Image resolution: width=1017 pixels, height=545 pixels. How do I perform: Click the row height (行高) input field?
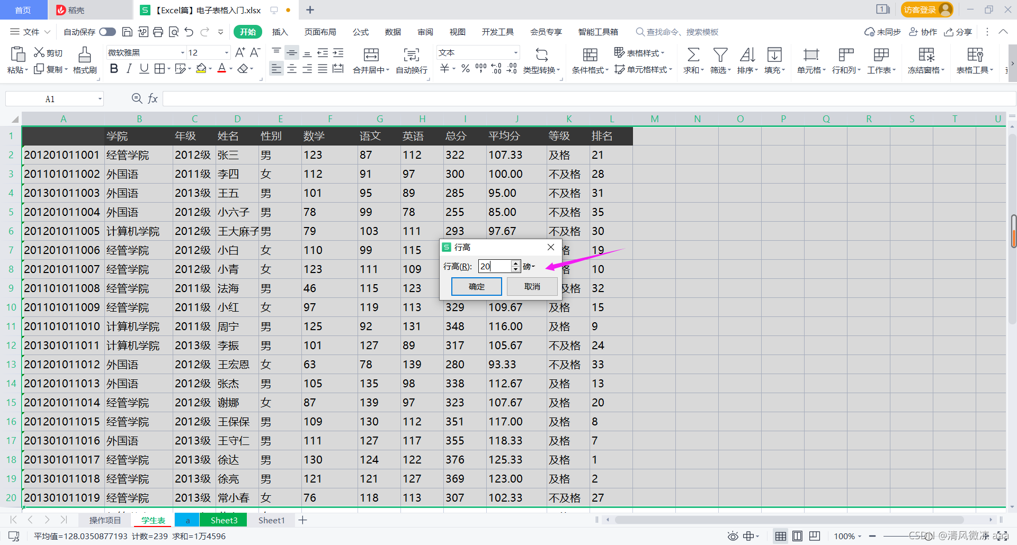(495, 266)
